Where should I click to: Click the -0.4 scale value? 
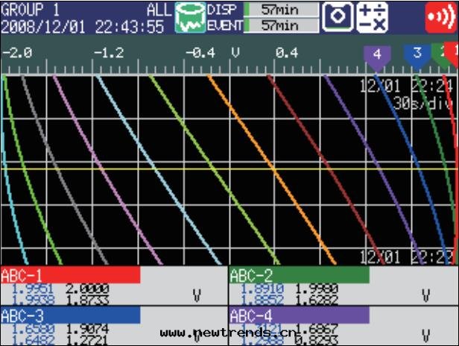click(x=200, y=53)
